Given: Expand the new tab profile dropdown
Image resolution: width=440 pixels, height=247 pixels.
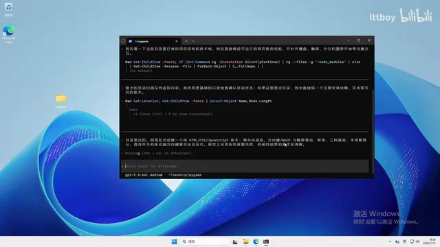Looking at the screenshot, I should [193, 41].
